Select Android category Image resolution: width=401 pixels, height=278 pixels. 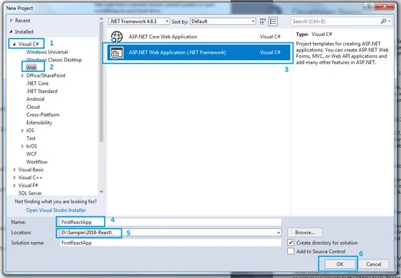[x=35, y=99]
